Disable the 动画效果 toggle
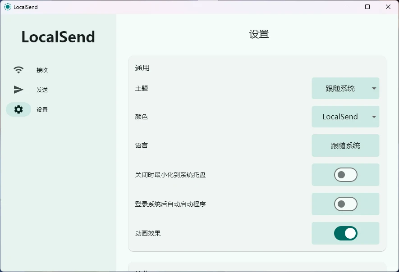399x272 pixels. tap(345, 233)
